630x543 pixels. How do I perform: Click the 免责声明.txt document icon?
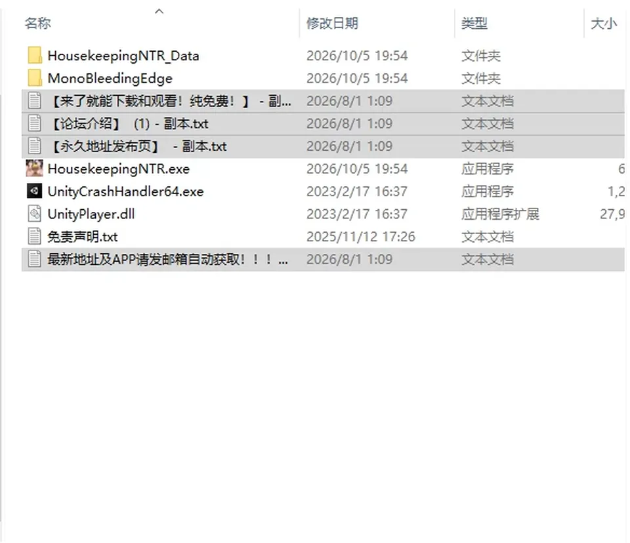click(35, 236)
